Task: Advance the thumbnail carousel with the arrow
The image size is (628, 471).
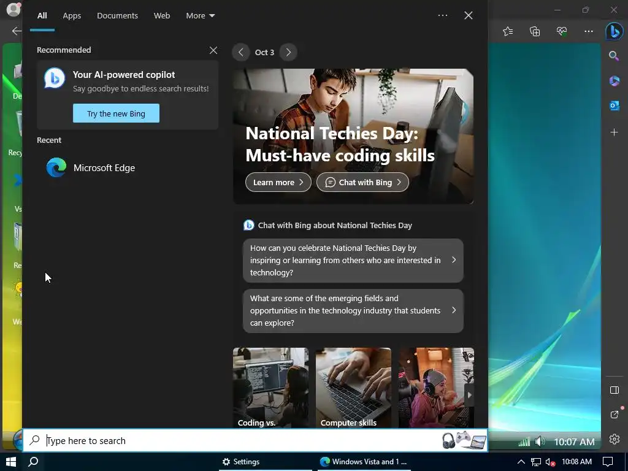Action: click(x=469, y=396)
